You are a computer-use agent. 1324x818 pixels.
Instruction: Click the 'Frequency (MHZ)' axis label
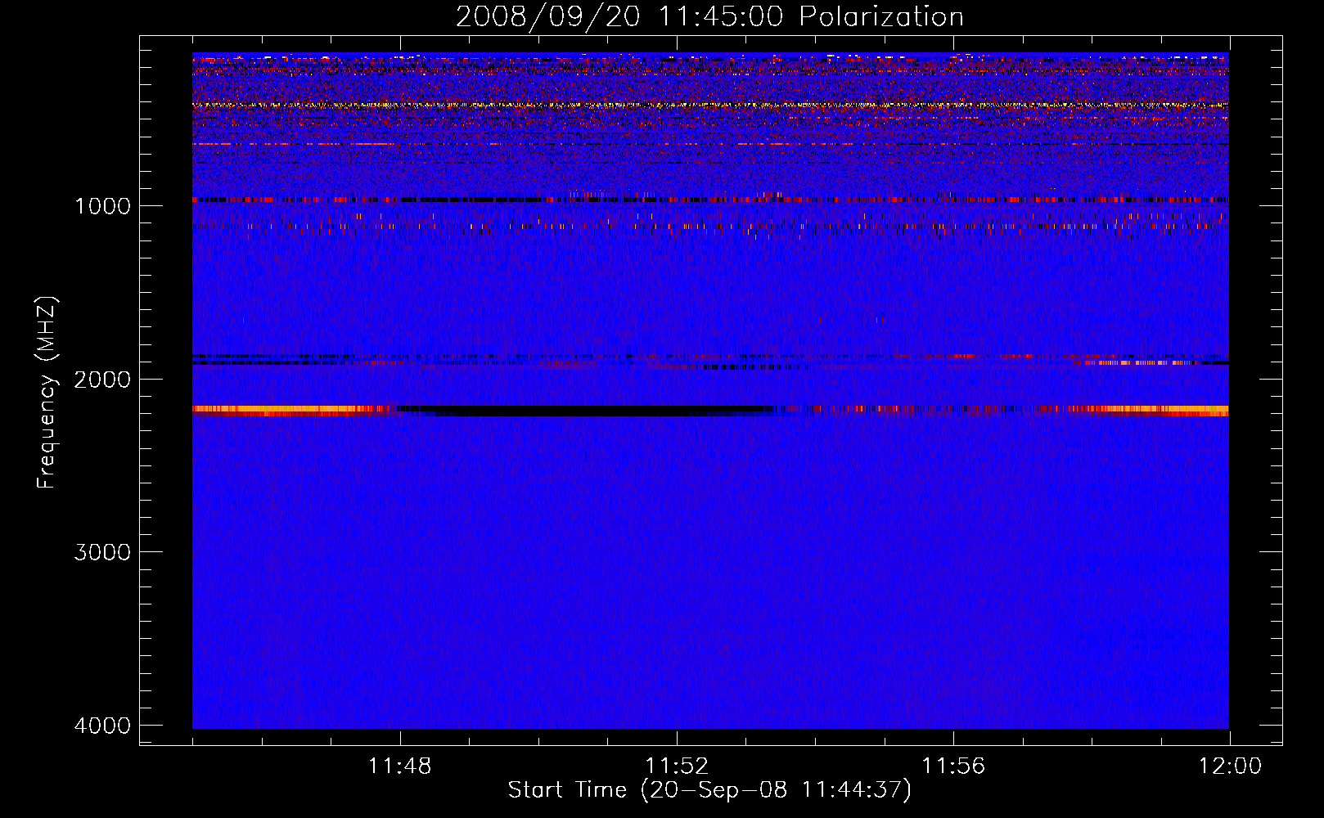[x=47, y=393]
